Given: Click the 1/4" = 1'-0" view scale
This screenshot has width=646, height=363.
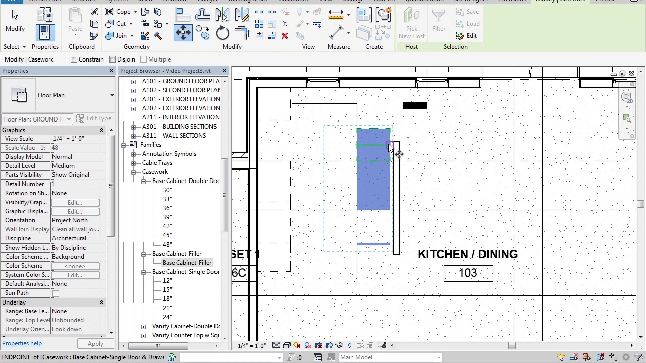Looking at the screenshot, I should click(x=251, y=345).
